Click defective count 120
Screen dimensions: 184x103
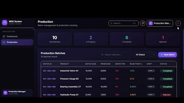click(117, 71)
